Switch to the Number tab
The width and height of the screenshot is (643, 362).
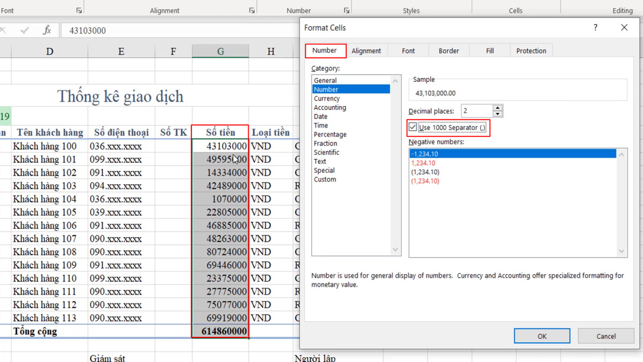(x=325, y=51)
